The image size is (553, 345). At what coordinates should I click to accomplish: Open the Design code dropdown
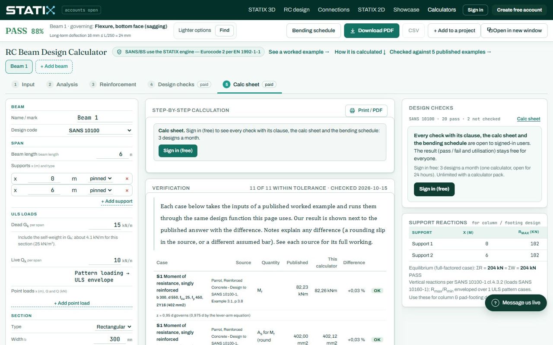pos(100,130)
